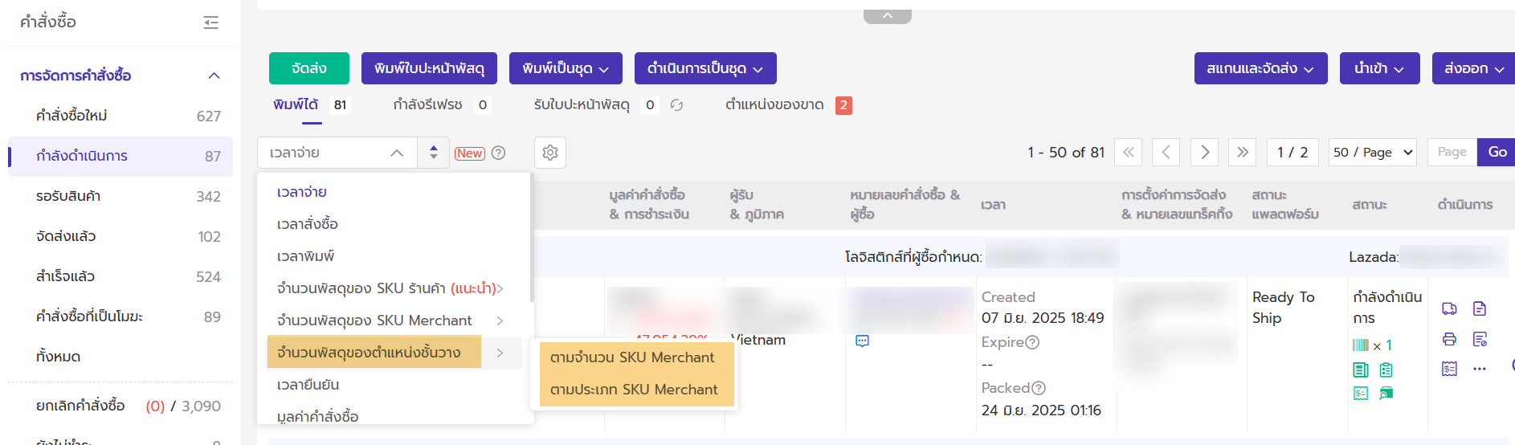Go to the next page arrow

(x=1204, y=152)
